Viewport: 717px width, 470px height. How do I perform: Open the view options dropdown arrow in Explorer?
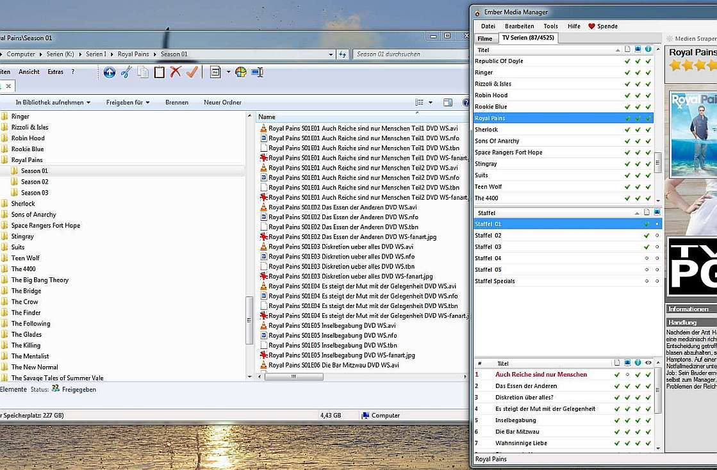tap(431, 102)
